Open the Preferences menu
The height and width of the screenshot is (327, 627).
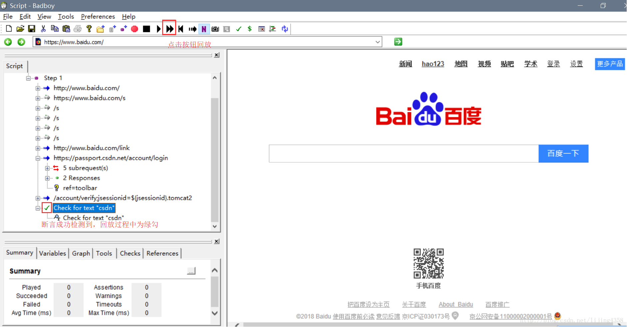click(98, 16)
